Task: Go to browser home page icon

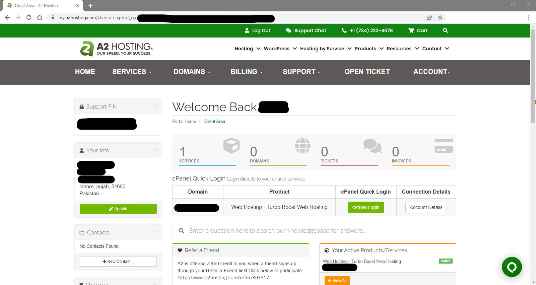Action: pyautogui.click(x=40, y=17)
